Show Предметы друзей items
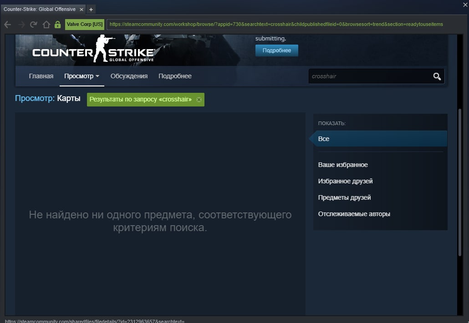The width and height of the screenshot is (469, 323). [344, 198]
